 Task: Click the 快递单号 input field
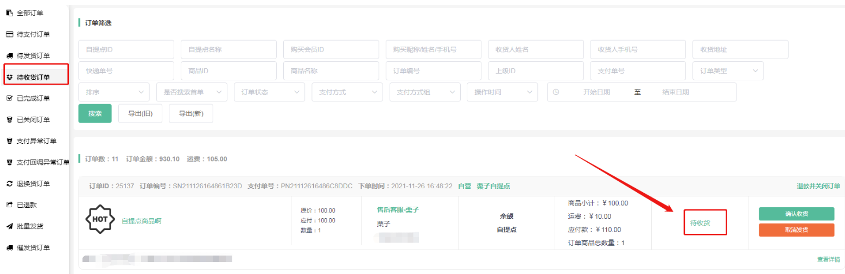coord(126,71)
